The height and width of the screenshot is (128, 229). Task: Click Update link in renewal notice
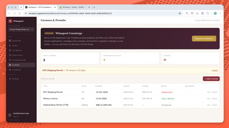coord(215,70)
